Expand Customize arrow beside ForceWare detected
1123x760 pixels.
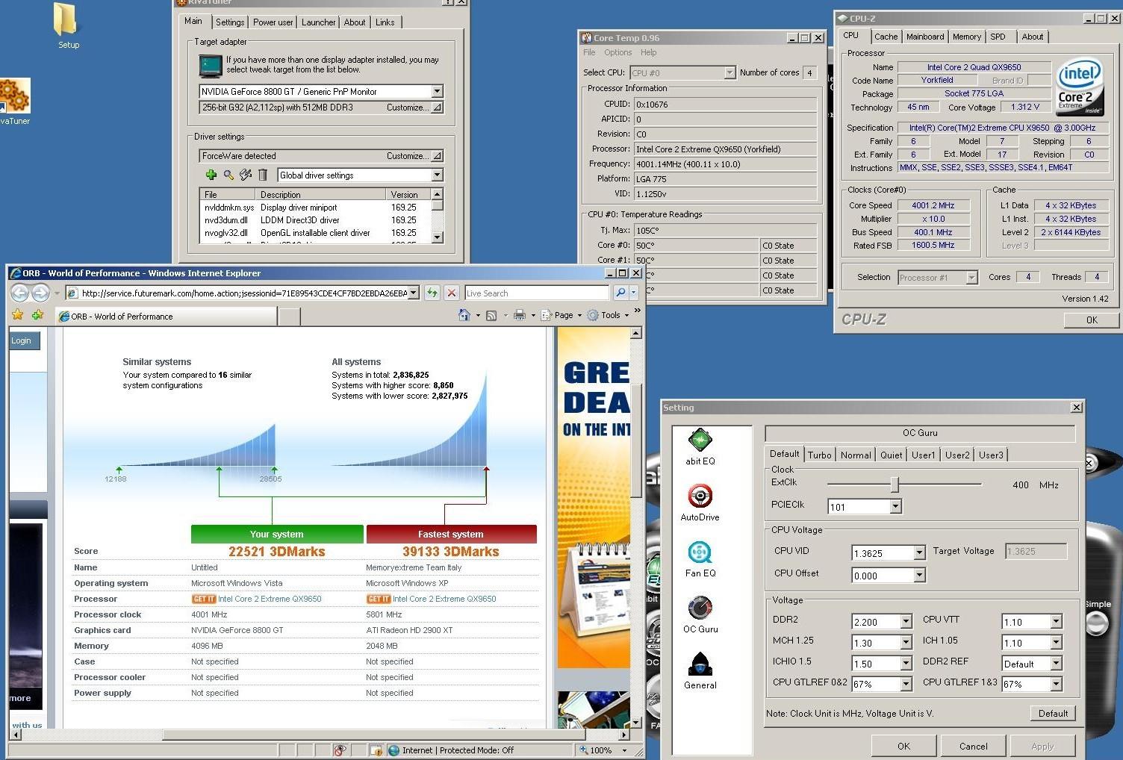[437, 156]
